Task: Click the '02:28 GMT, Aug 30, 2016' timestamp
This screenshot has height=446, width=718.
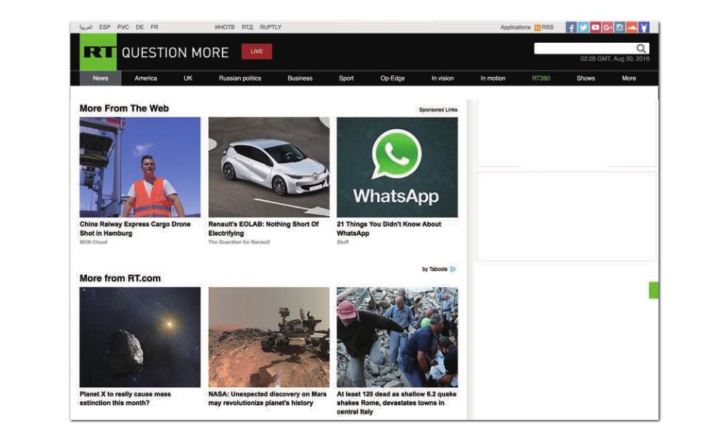Action: [614, 59]
